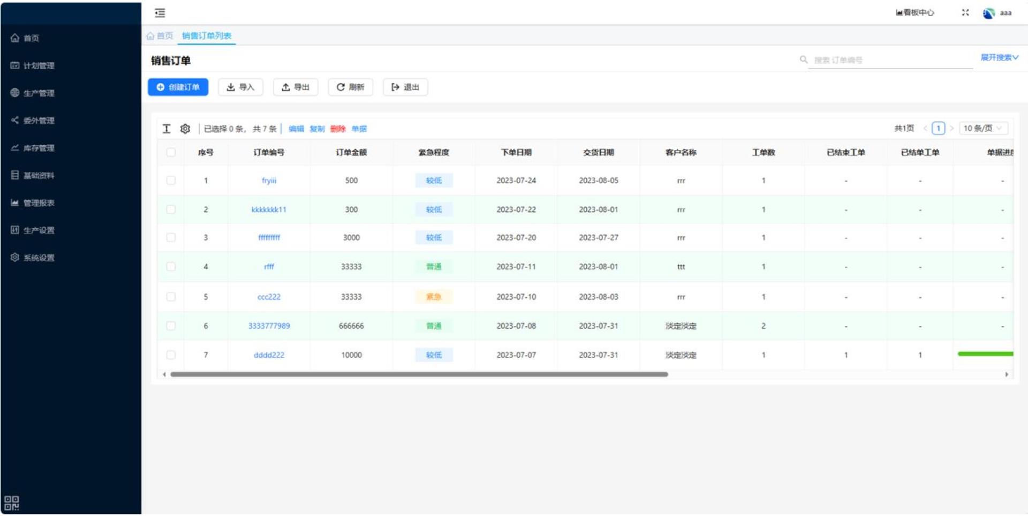Image resolution: width=1028 pixels, height=516 pixels.
Task: Select page 1 in pagination
Action: tap(938, 128)
